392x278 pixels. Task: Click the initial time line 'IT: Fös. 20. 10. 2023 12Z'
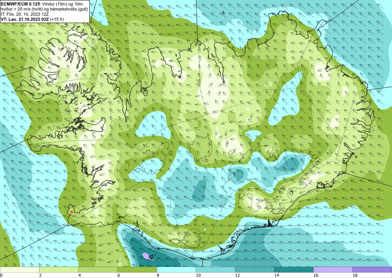tap(25, 14)
